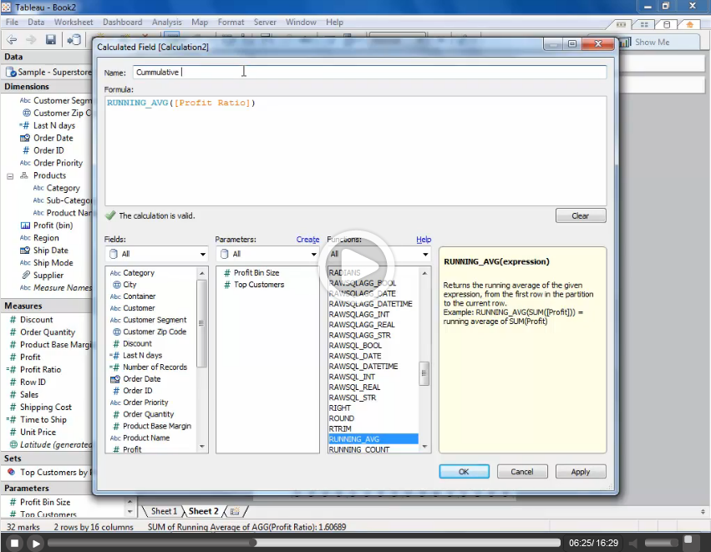Click the small play button in player bar

(36, 544)
